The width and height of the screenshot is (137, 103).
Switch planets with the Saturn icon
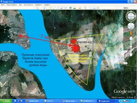[x=80, y=8]
